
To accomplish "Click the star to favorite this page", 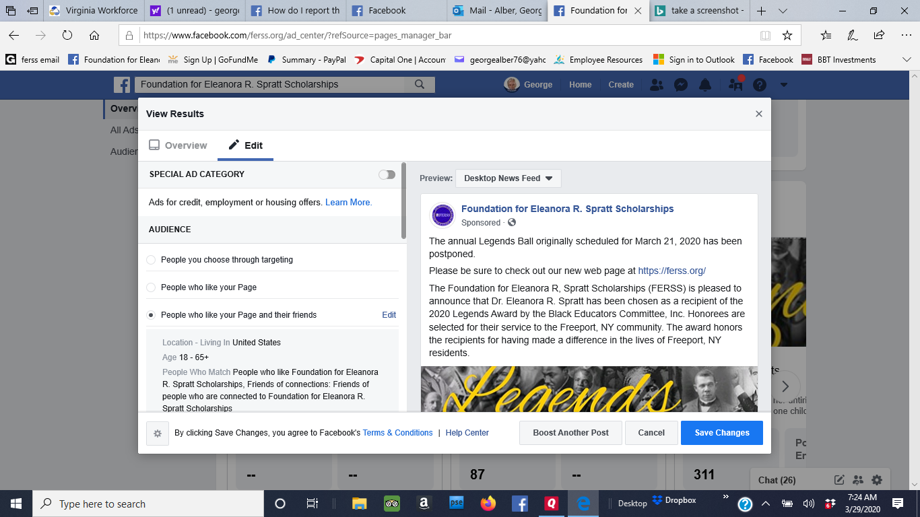I will click(x=787, y=35).
